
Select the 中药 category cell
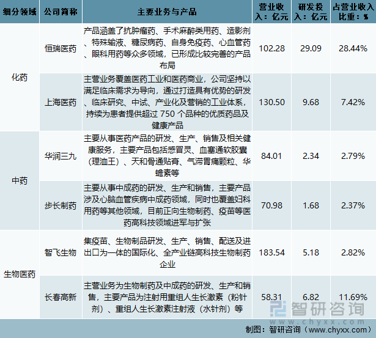(20, 180)
